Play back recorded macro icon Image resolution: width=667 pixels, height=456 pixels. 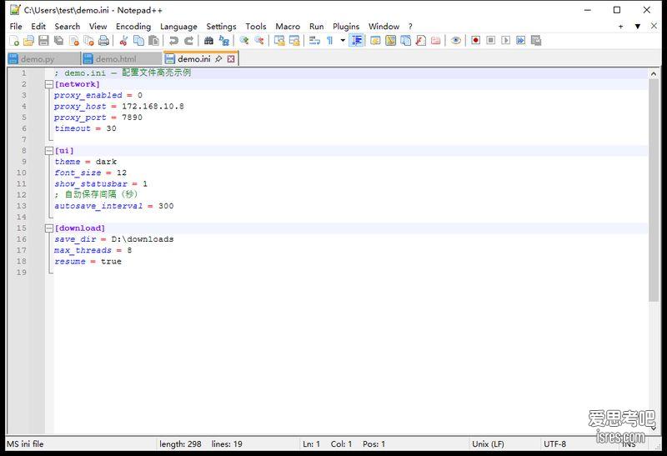tap(505, 40)
